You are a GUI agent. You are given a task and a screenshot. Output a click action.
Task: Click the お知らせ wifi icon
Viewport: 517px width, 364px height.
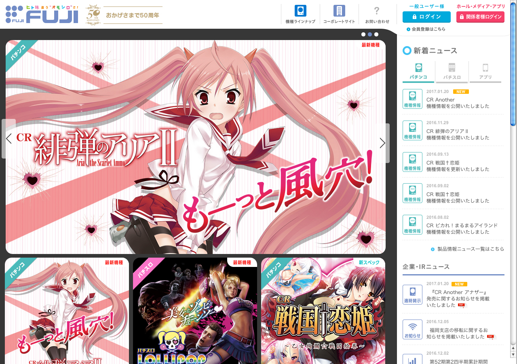[412, 329]
